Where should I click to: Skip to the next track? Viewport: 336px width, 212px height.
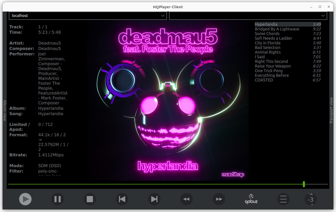pyautogui.click(x=154, y=199)
